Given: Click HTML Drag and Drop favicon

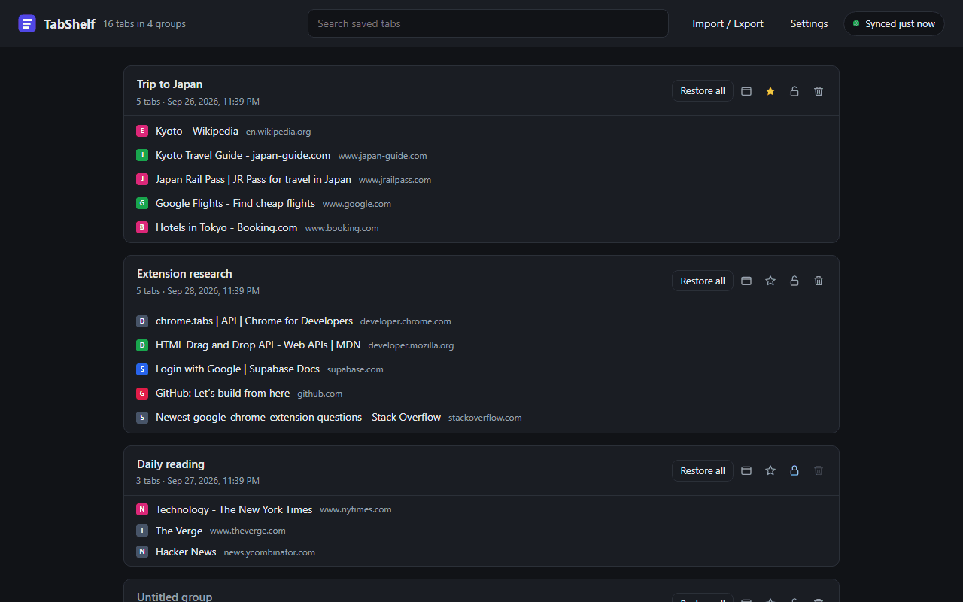Looking at the screenshot, I should tap(142, 345).
